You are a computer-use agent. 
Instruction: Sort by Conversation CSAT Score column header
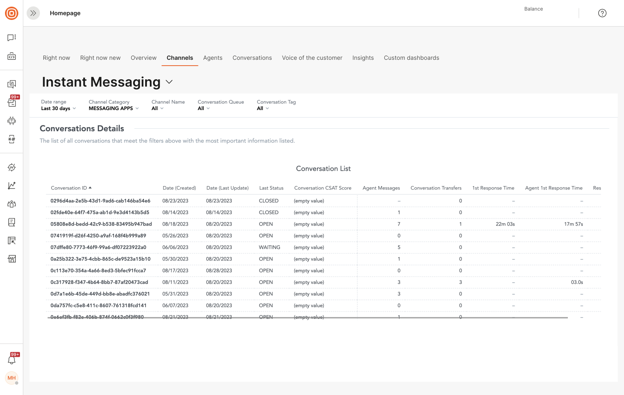point(323,188)
